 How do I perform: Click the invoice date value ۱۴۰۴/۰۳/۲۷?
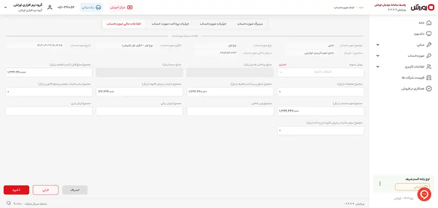tap(50, 45)
